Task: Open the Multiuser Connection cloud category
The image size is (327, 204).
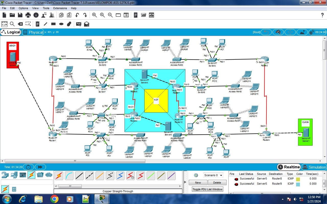Action: point(49,175)
